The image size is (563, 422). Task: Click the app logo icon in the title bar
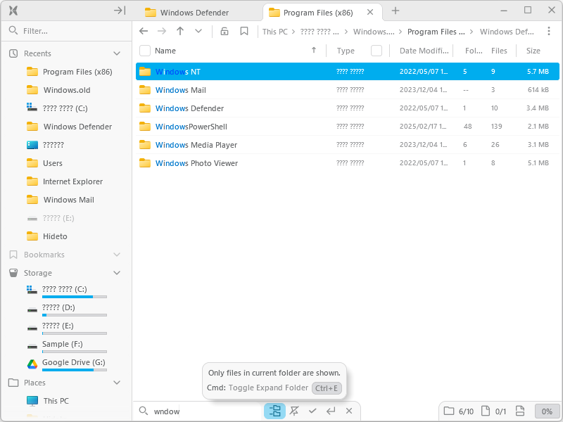tap(13, 11)
